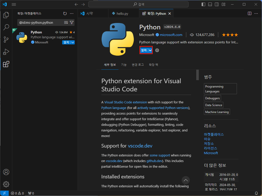Toggle the bottom panel layout button
262x196 pixels.
point(210,4)
